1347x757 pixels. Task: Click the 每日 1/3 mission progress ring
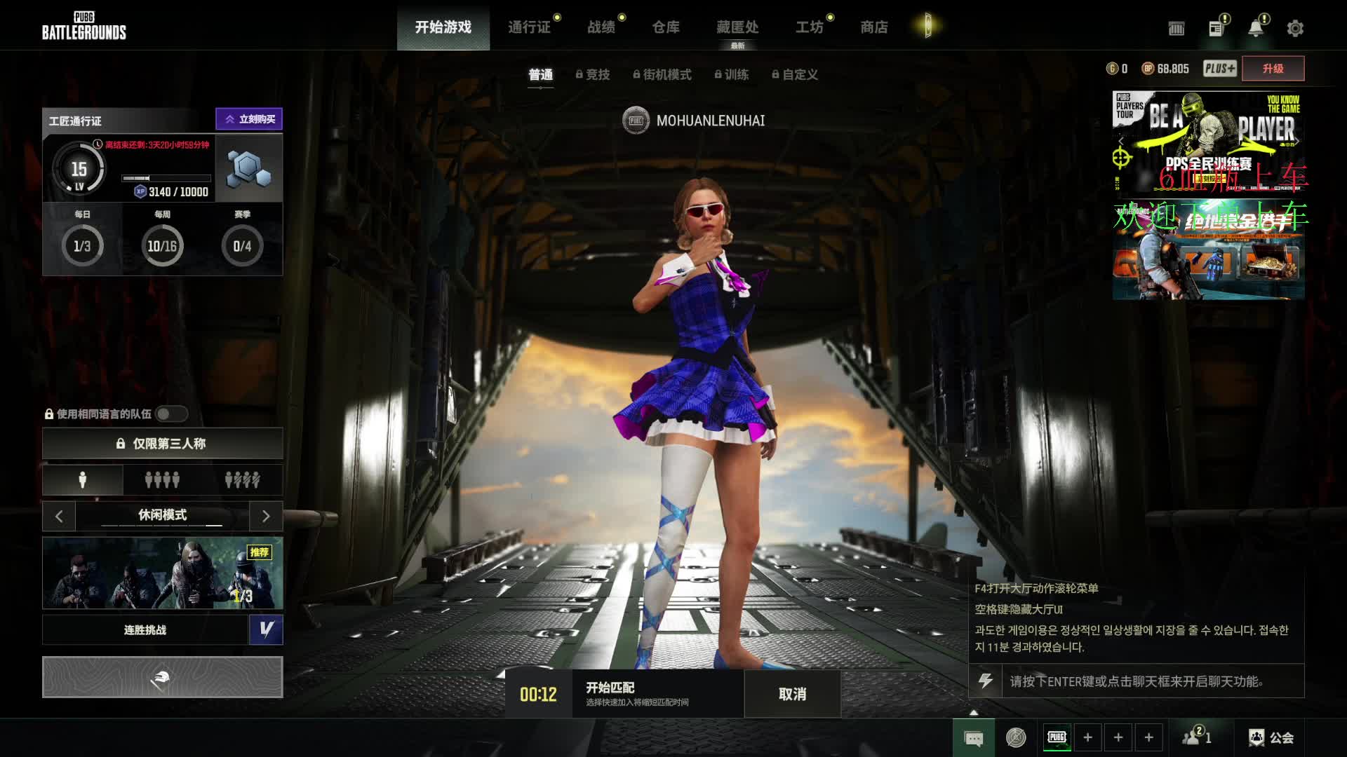tap(82, 246)
